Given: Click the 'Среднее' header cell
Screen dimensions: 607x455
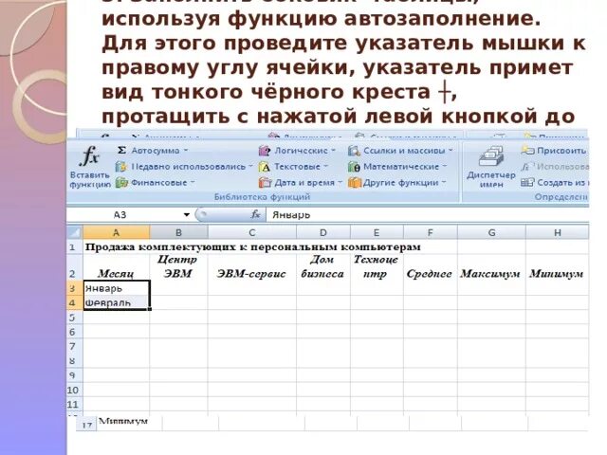Looking at the screenshot, I should pos(430,267).
